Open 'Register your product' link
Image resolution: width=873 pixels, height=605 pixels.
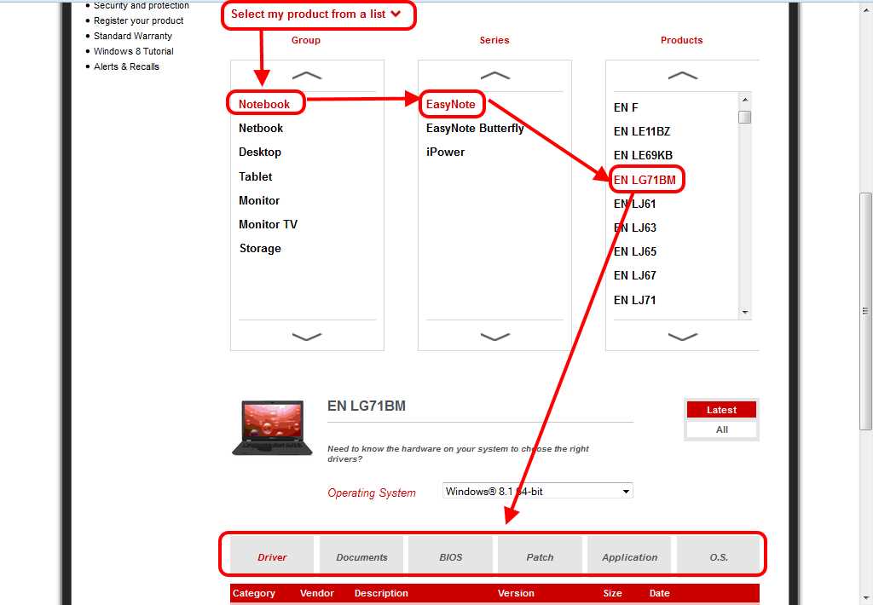tap(139, 20)
